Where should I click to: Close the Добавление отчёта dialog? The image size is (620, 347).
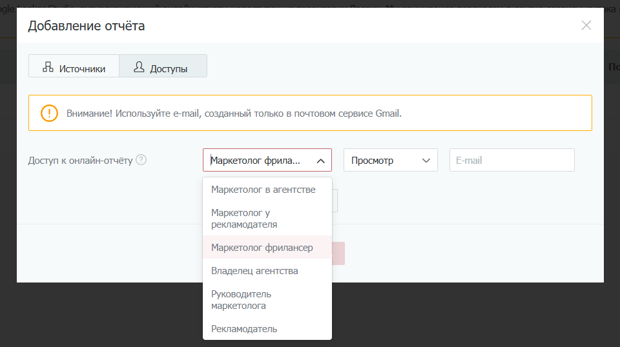tap(586, 25)
